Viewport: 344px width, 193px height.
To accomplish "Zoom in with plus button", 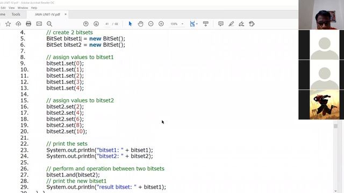I will pos(161,24).
